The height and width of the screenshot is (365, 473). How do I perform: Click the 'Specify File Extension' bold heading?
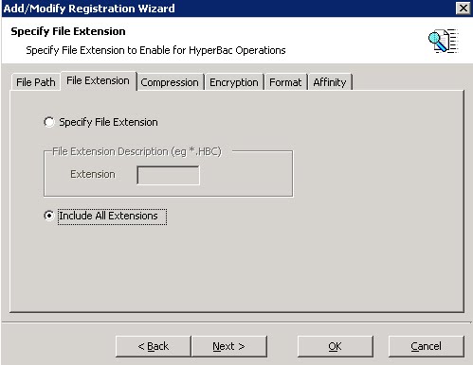[68, 31]
